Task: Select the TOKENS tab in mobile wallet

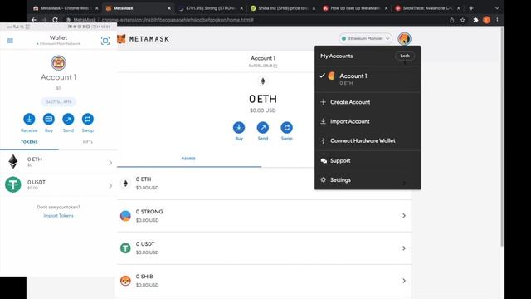Action: tap(29, 142)
